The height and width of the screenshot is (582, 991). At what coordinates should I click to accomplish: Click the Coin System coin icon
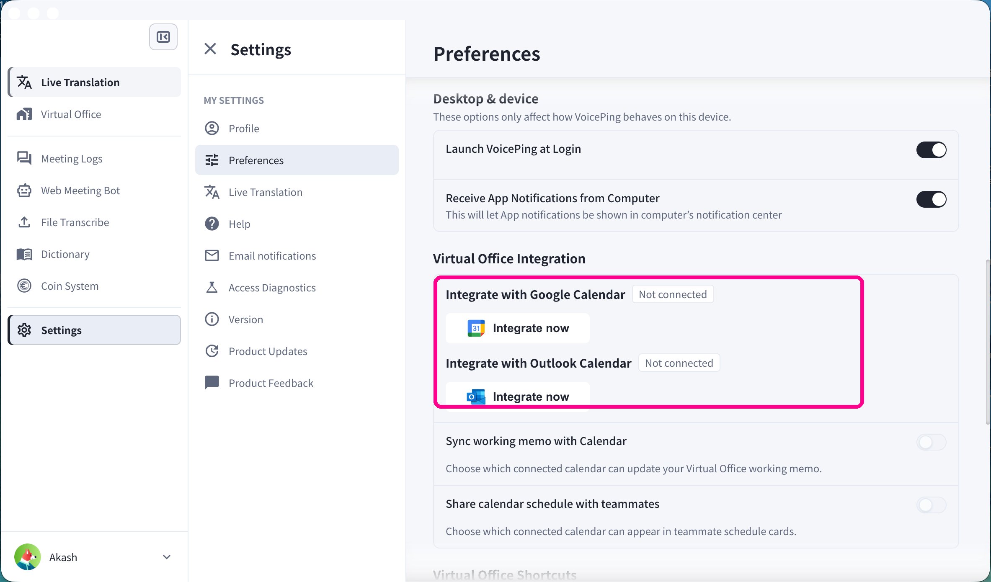tap(24, 286)
